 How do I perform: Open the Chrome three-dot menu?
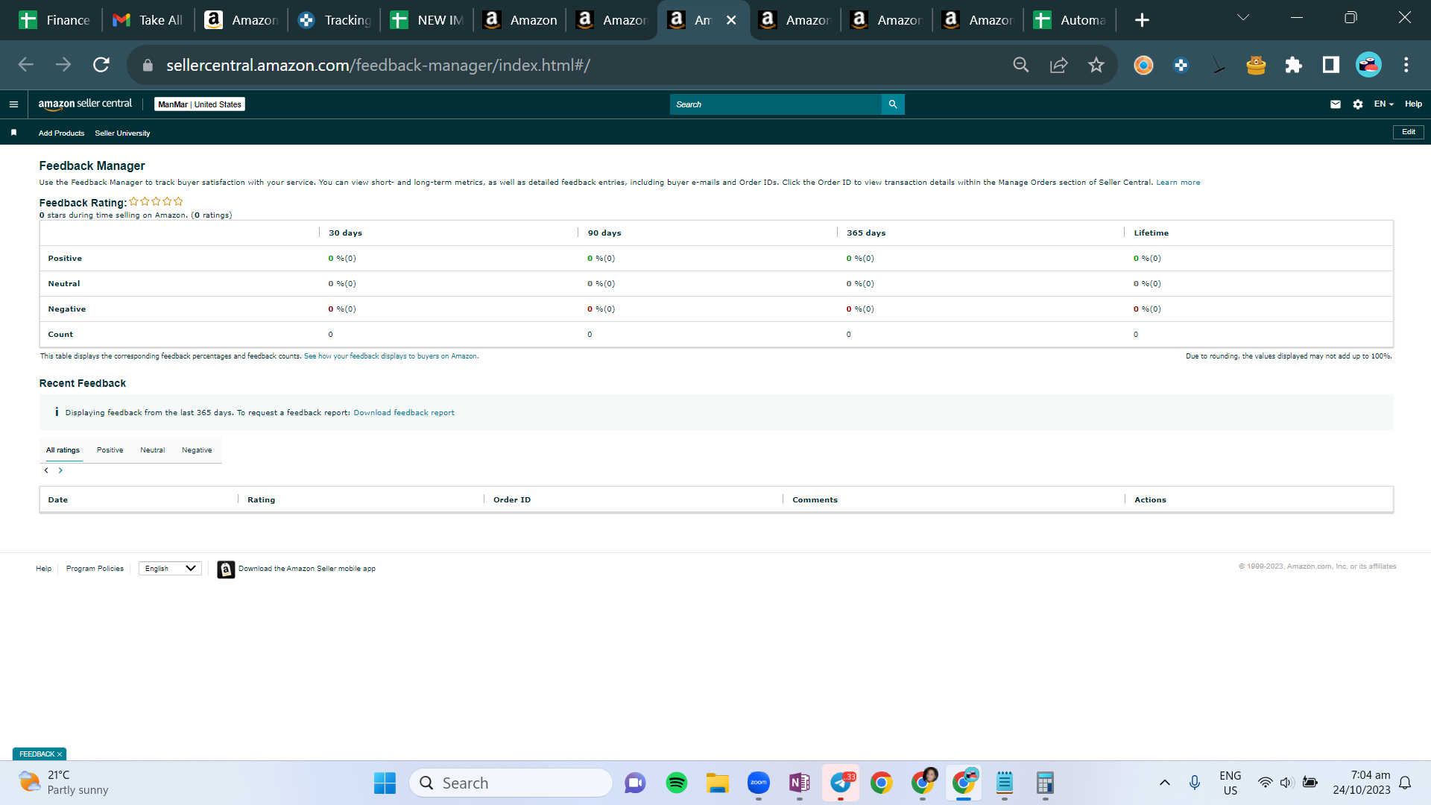(x=1406, y=65)
